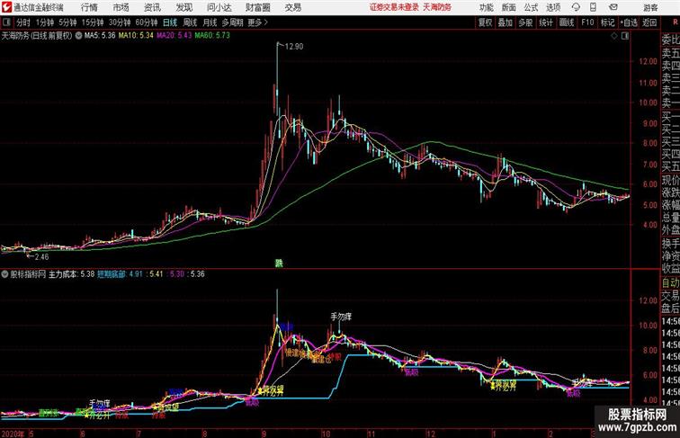Open the 交易 menu
680x438 pixels.
click(x=292, y=7)
